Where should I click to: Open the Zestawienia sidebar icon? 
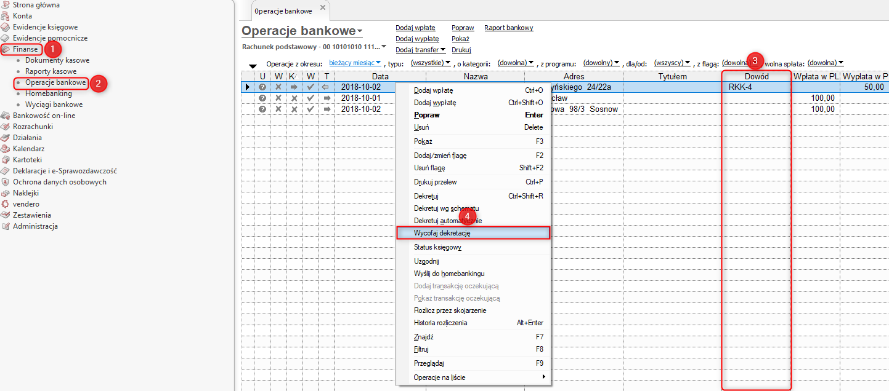tap(6, 215)
